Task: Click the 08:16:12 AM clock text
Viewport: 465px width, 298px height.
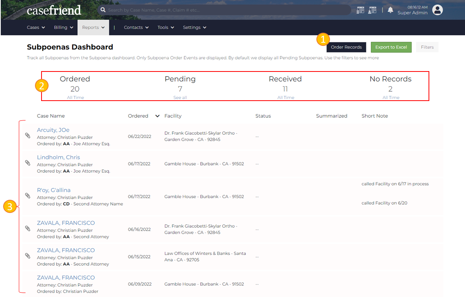Action: pos(418,7)
